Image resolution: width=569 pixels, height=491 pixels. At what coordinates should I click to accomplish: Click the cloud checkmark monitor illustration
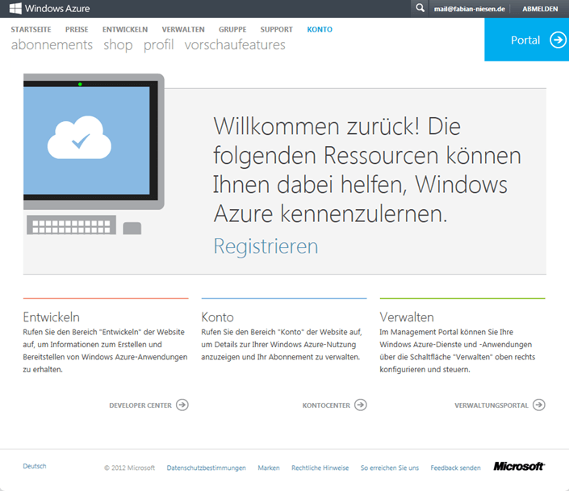click(x=94, y=154)
